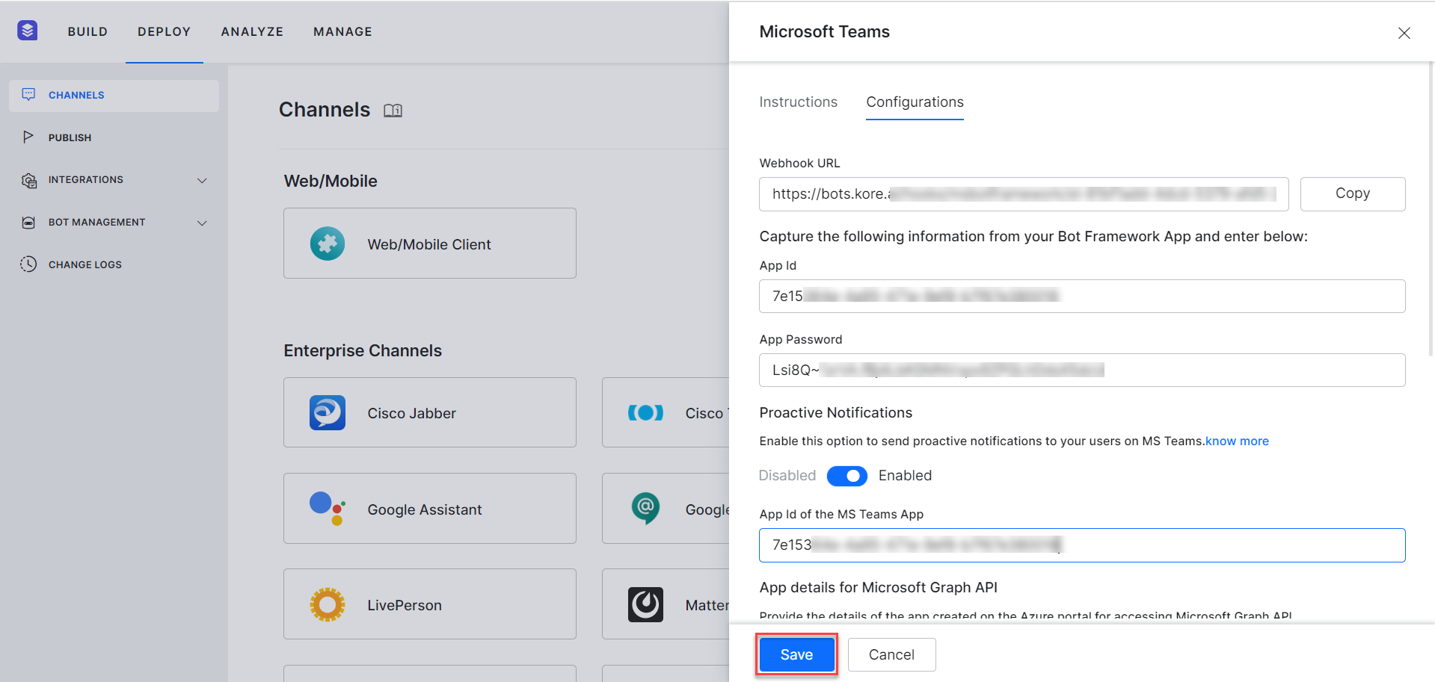Click the Change Logs clock icon

pos(28,264)
